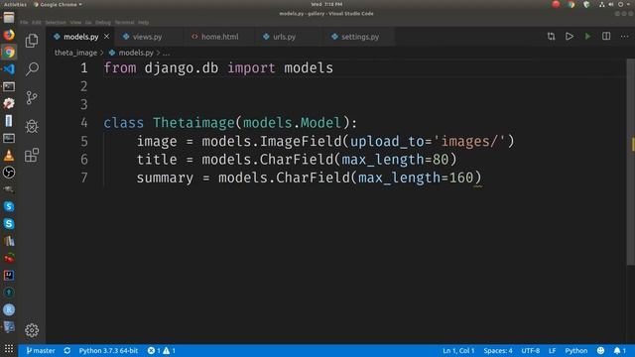Split the editor to the right

click(606, 37)
